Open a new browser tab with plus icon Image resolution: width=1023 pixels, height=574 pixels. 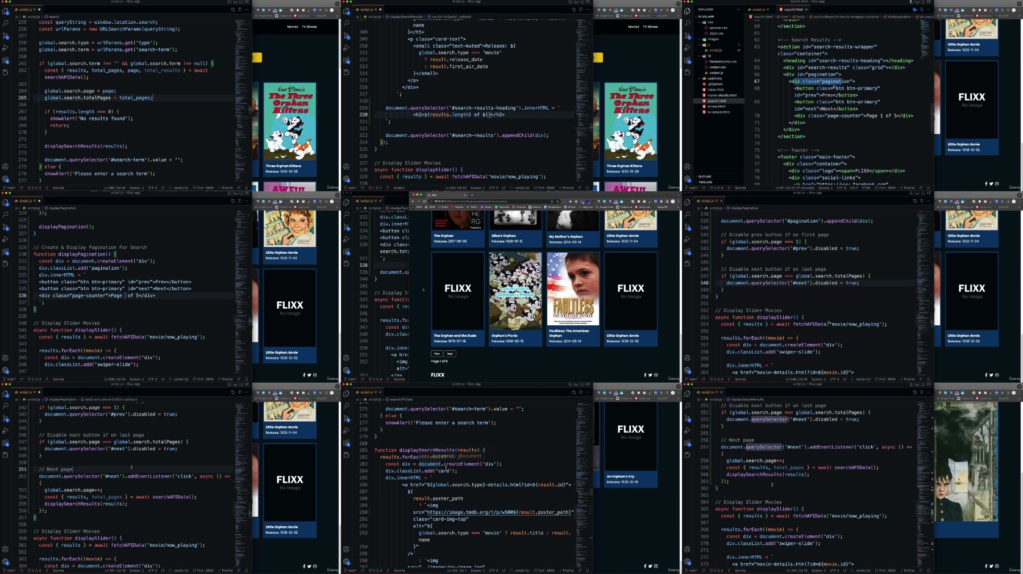pyautogui.click(x=472, y=195)
